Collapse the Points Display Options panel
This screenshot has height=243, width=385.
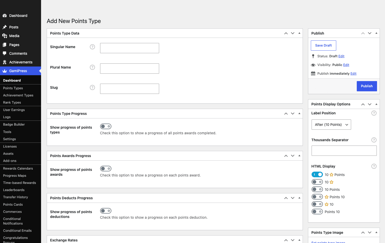(376, 104)
